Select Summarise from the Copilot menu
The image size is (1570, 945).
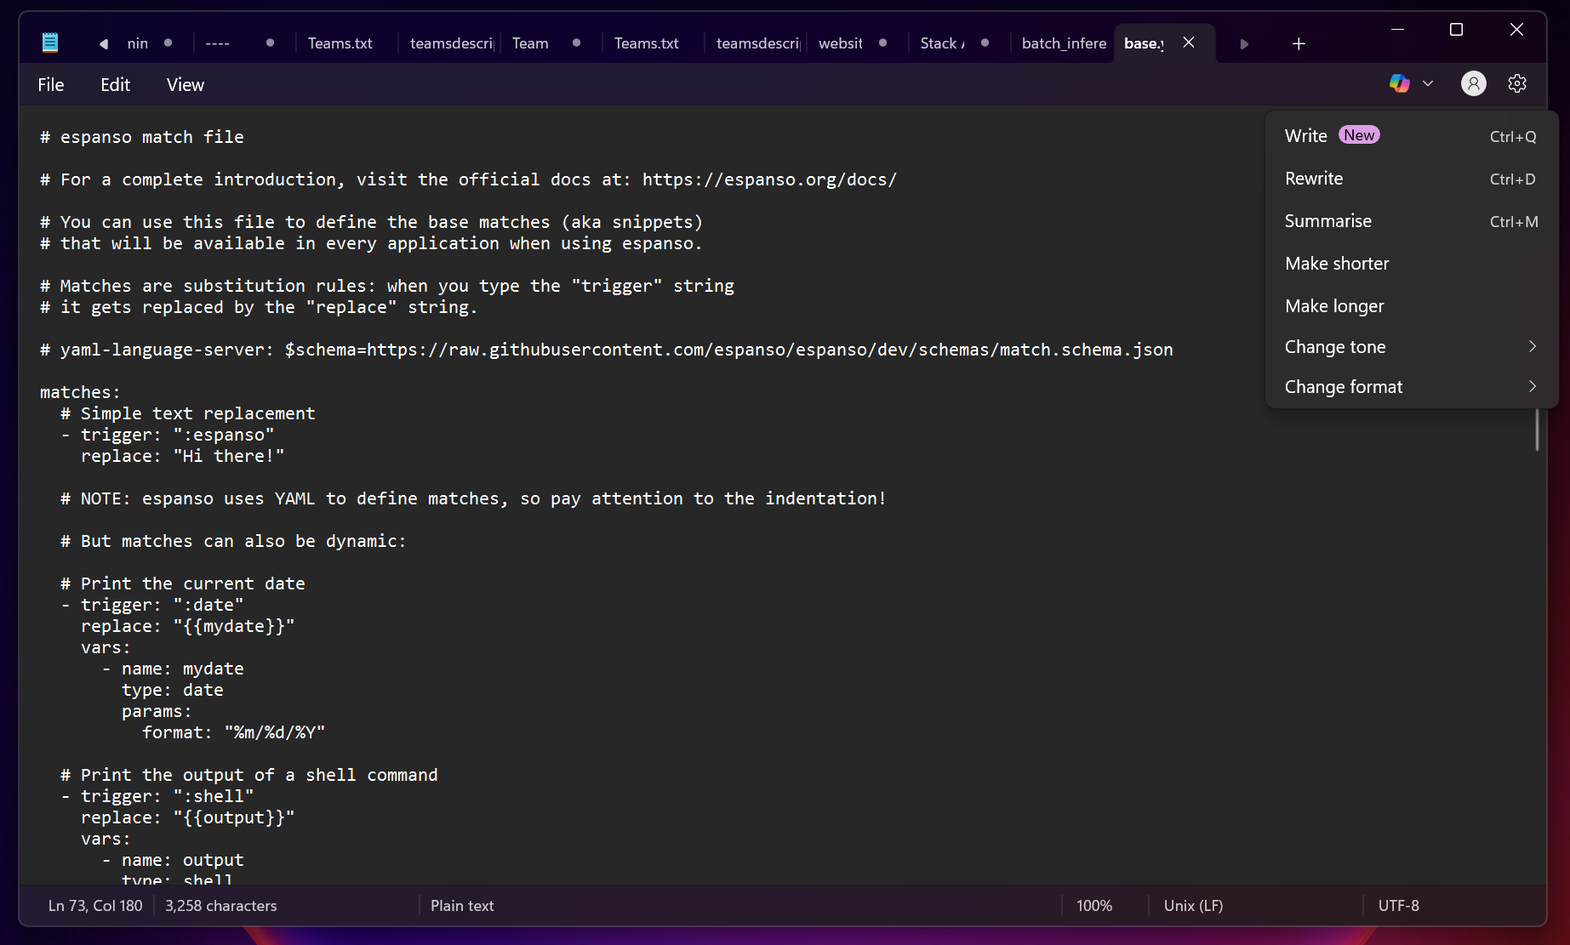click(1327, 220)
